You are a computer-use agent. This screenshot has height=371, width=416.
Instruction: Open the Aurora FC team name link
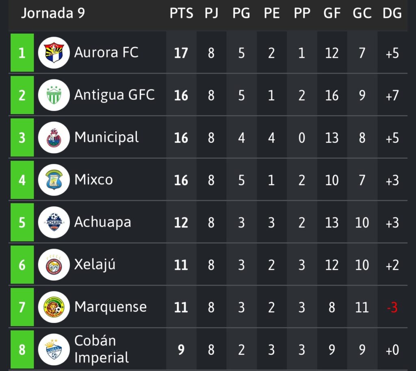[106, 52]
